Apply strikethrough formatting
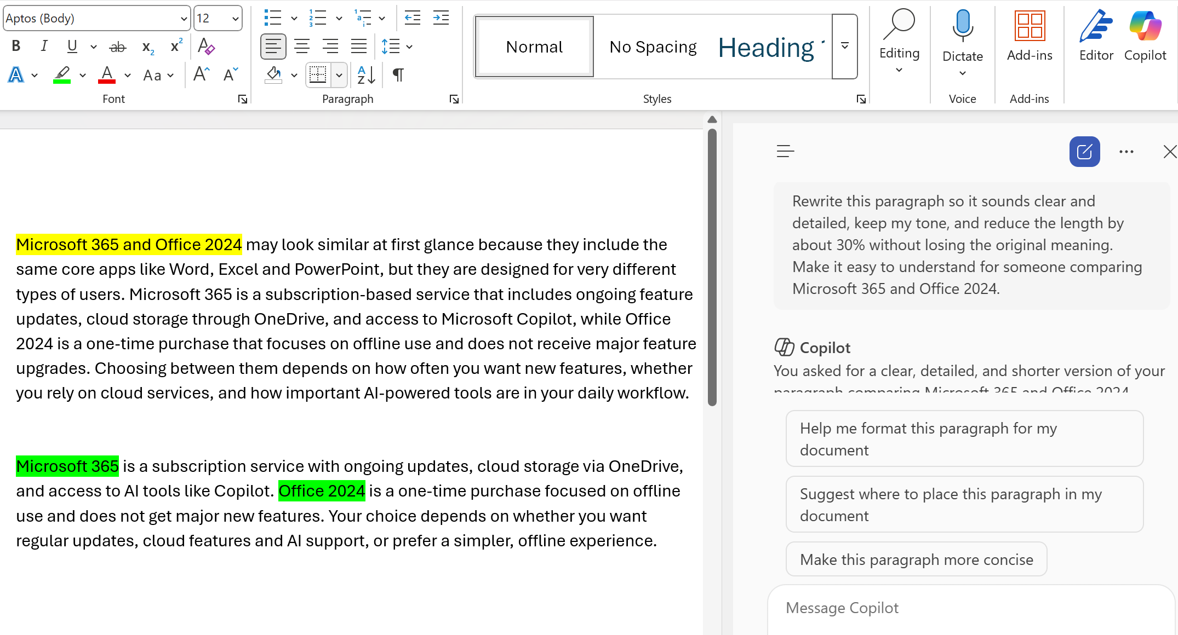The width and height of the screenshot is (1178, 635). [117, 47]
